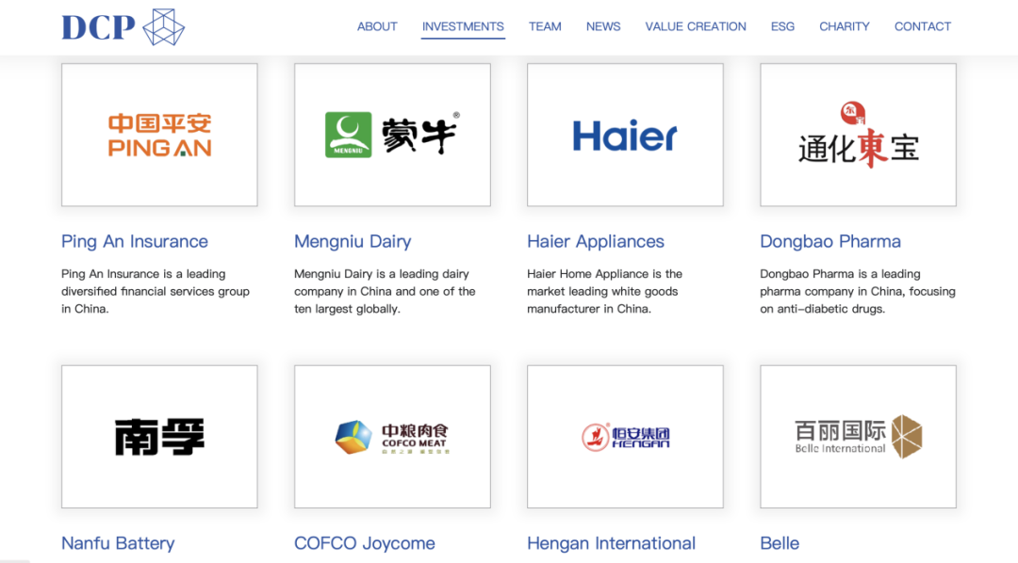Visit the Charity page
Screen dimensions: 1018x563
coord(844,26)
